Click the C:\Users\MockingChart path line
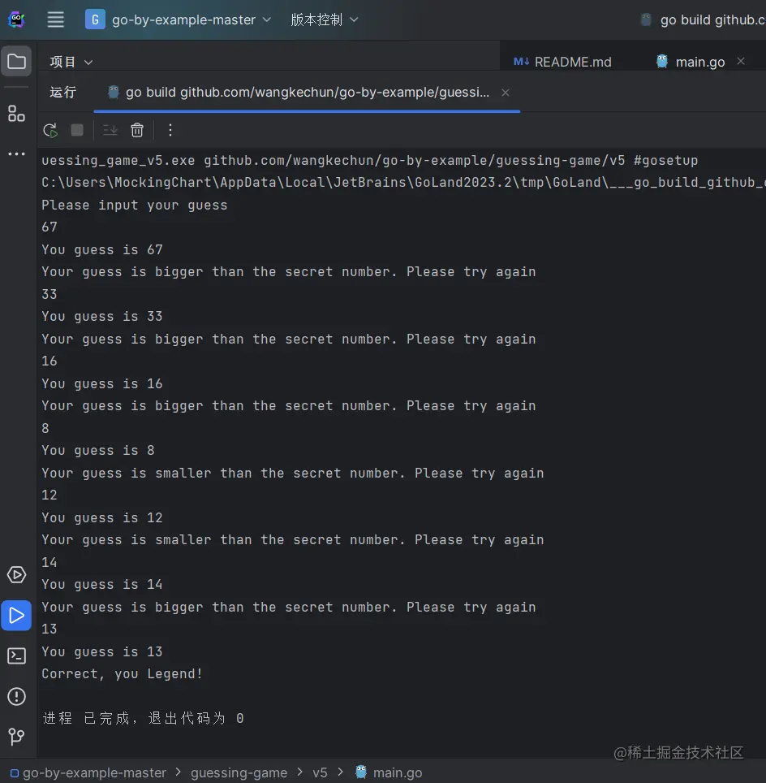Viewport: 766px width, 783px height. 403,182
